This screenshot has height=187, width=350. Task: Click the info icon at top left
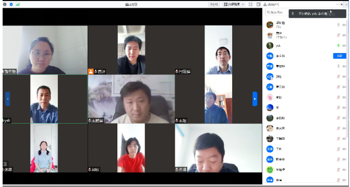pos(5,4)
